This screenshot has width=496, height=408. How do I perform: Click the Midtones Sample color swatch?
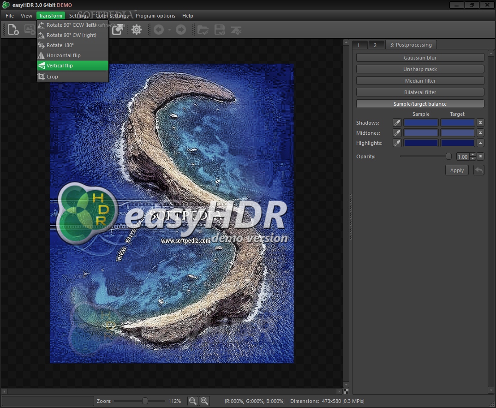coord(421,132)
